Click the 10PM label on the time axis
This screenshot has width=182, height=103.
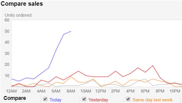point(175,91)
